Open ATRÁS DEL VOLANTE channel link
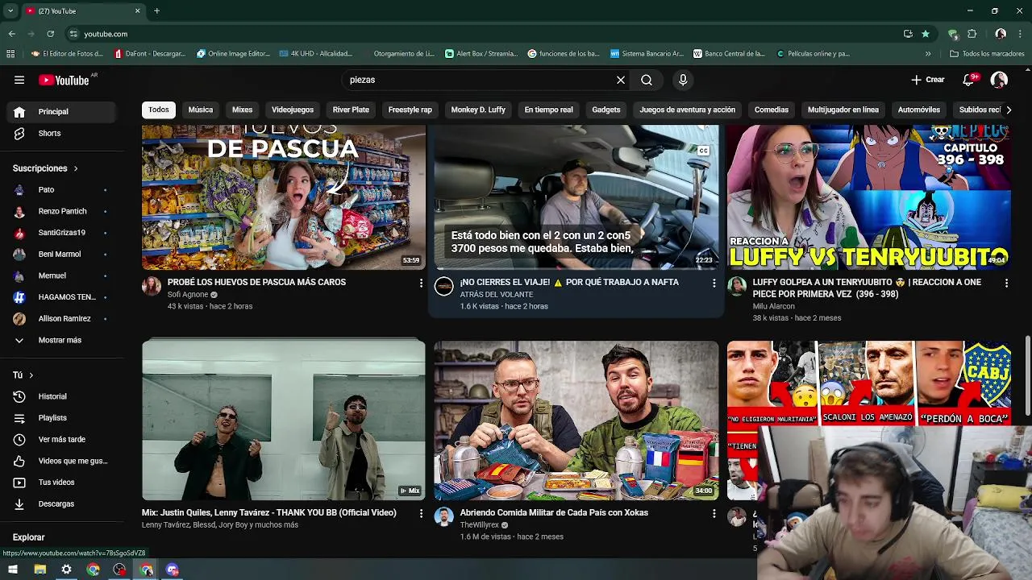The image size is (1032, 580). click(497, 295)
